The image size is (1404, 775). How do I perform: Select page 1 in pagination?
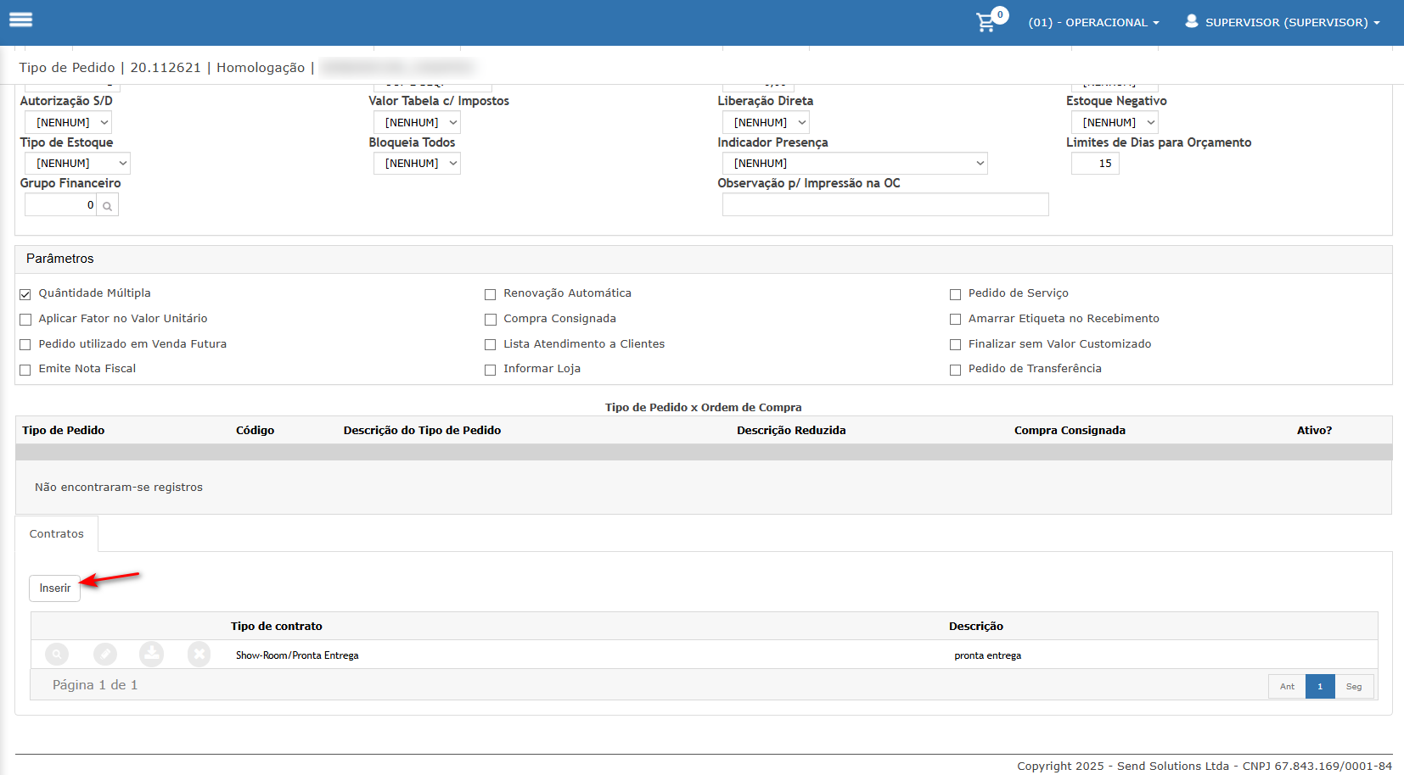(1320, 687)
